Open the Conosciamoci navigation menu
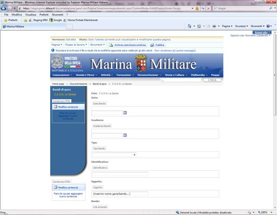Viewport: 277px width, 215px height. (x=62, y=75)
